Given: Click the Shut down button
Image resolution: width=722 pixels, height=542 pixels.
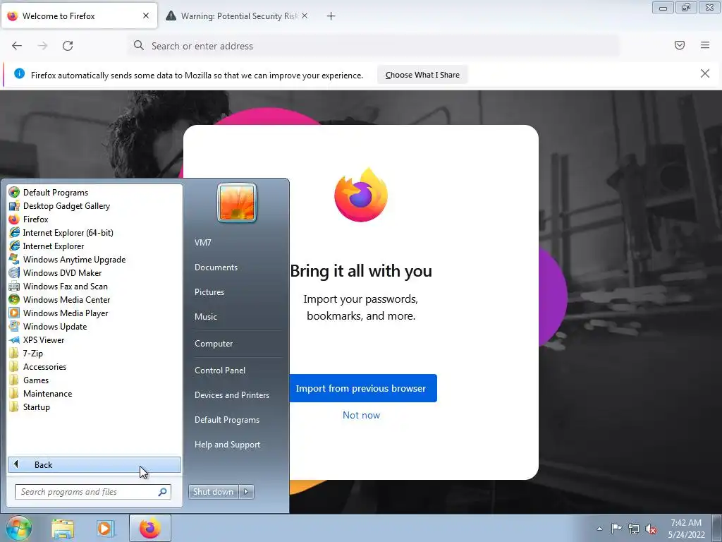Looking at the screenshot, I should [x=213, y=492].
